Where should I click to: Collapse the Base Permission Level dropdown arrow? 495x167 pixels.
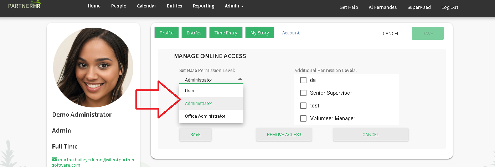[240, 79]
